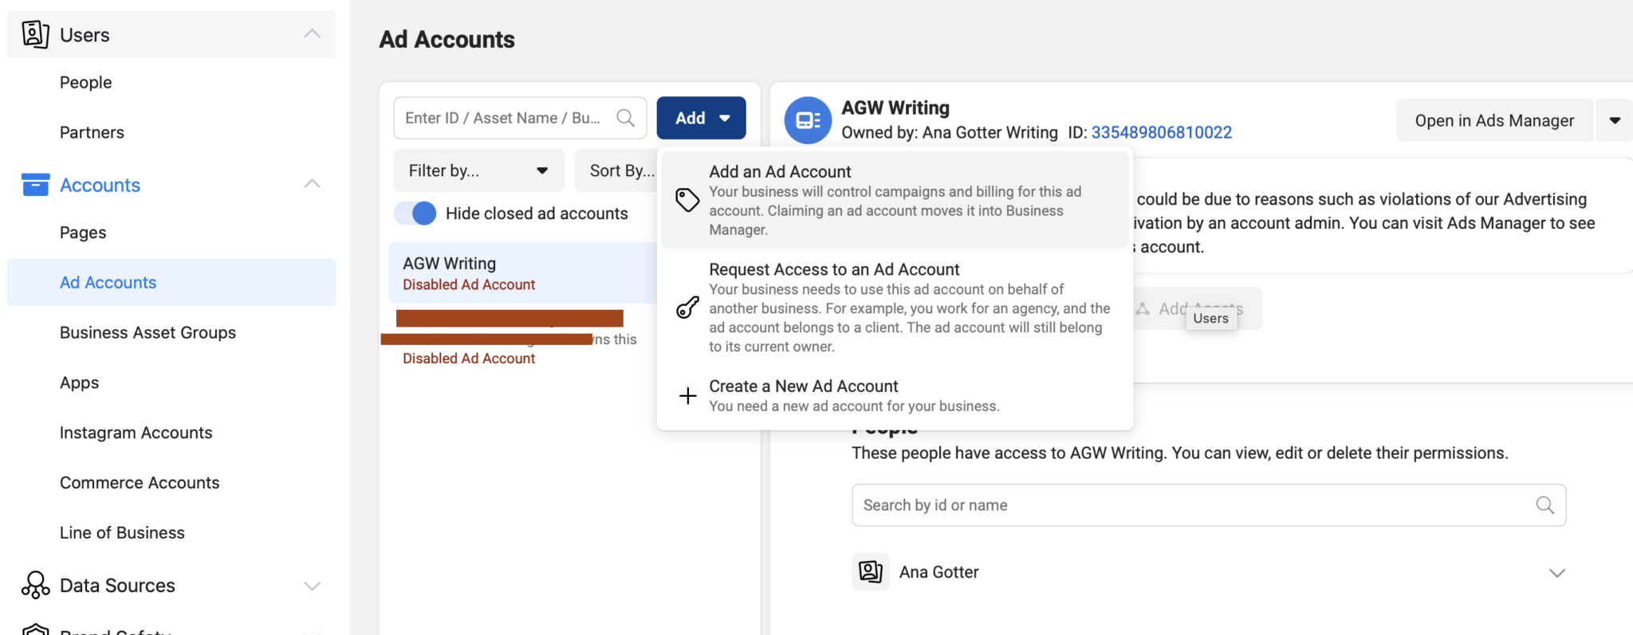Click the Users section icon in sidebar

point(35,34)
